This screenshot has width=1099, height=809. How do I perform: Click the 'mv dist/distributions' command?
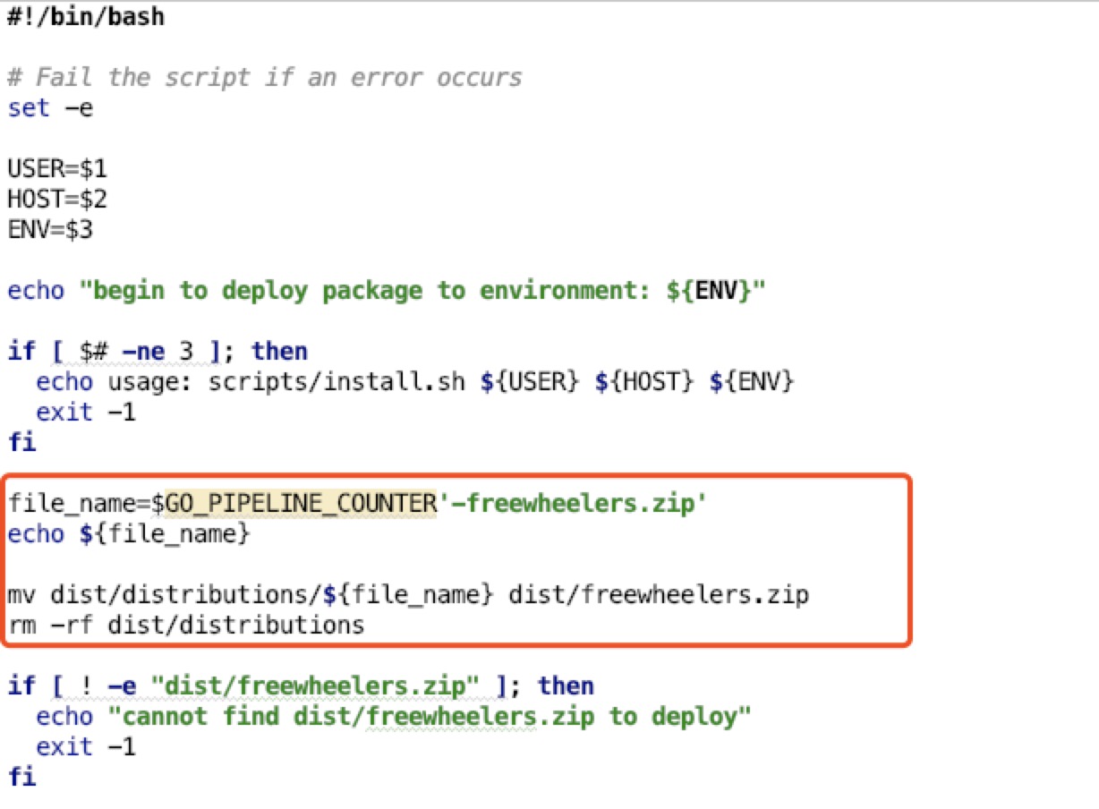(x=408, y=595)
